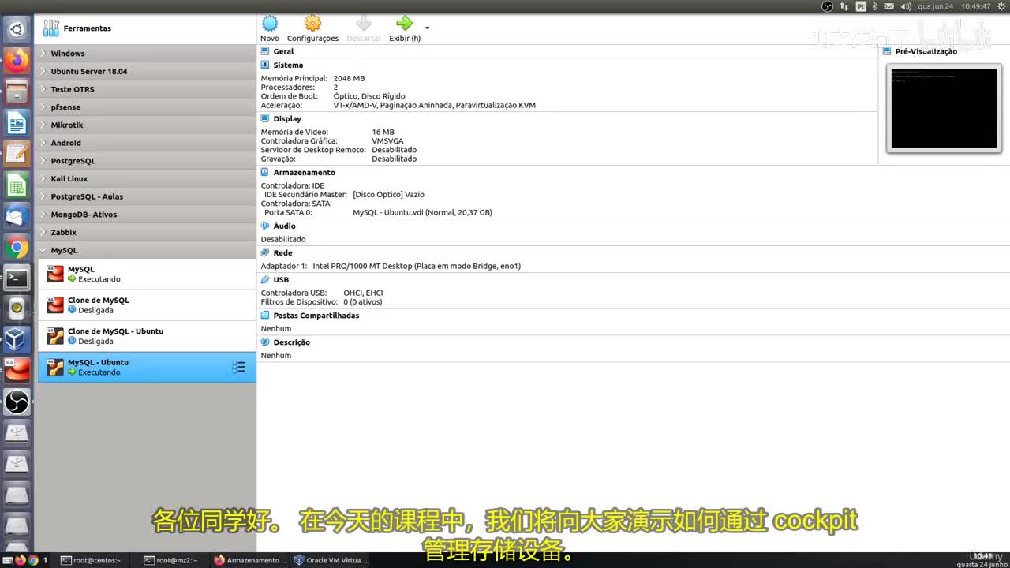This screenshot has height=568, width=1010.
Task: Open the text editor notepad dock icon
Action: point(17,154)
